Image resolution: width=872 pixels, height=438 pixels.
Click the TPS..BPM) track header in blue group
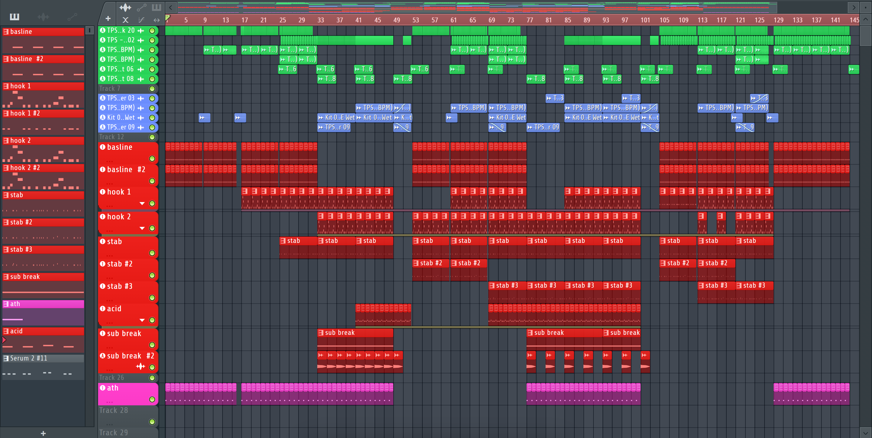128,108
